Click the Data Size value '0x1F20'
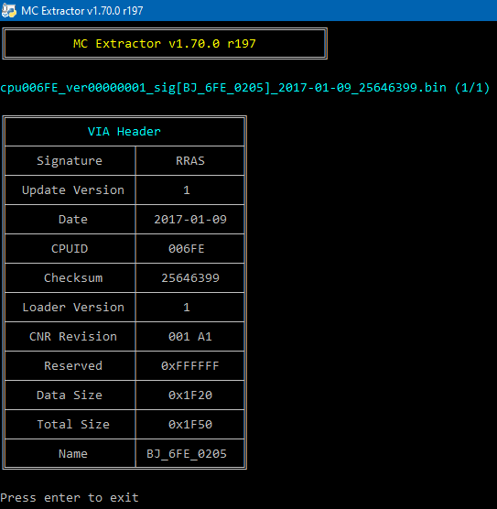497x509 pixels. (x=190, y=395)
